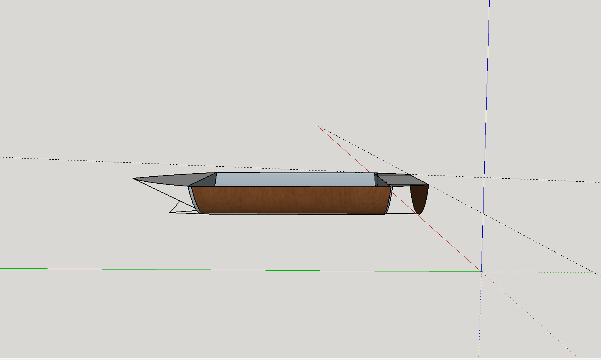Screen dimensions: 601x360
Task: Select the light blue interior boat face
Action: point(295,179)
